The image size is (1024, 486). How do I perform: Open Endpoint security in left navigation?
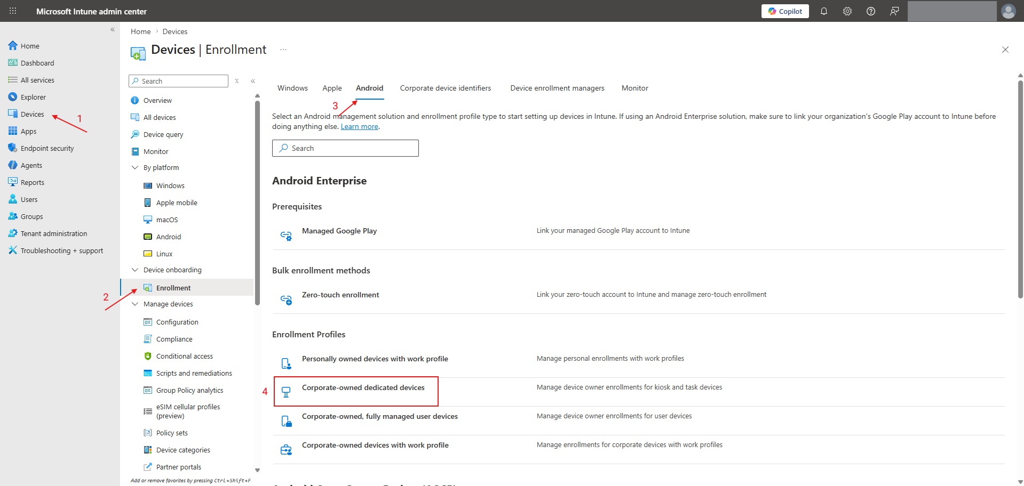[47, 148]
